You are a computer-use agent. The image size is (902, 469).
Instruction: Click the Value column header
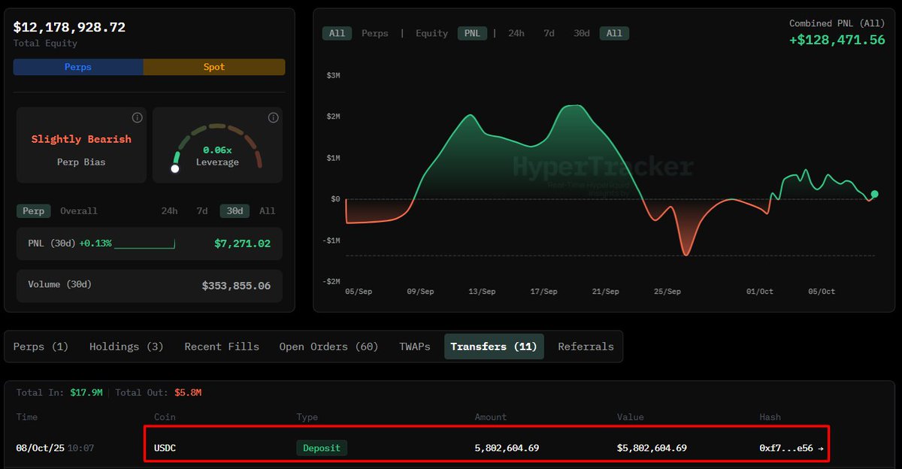coord(631,417)
